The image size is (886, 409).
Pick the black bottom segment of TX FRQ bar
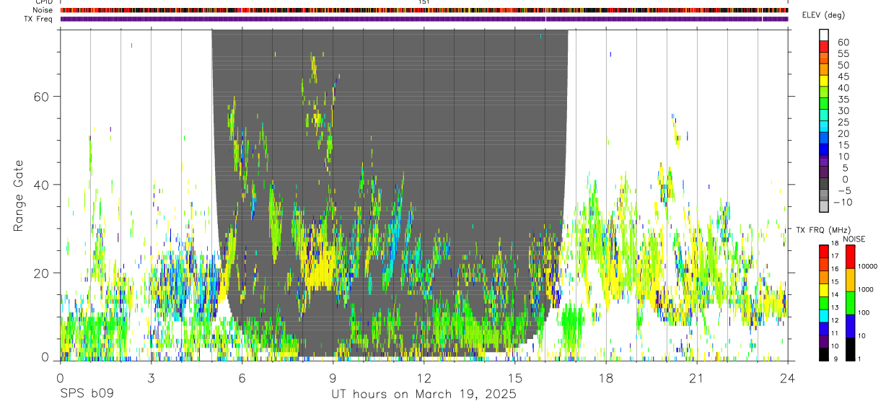pos(823,353)
